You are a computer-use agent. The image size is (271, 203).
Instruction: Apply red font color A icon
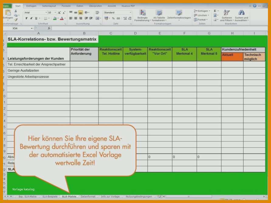(62, 18)
